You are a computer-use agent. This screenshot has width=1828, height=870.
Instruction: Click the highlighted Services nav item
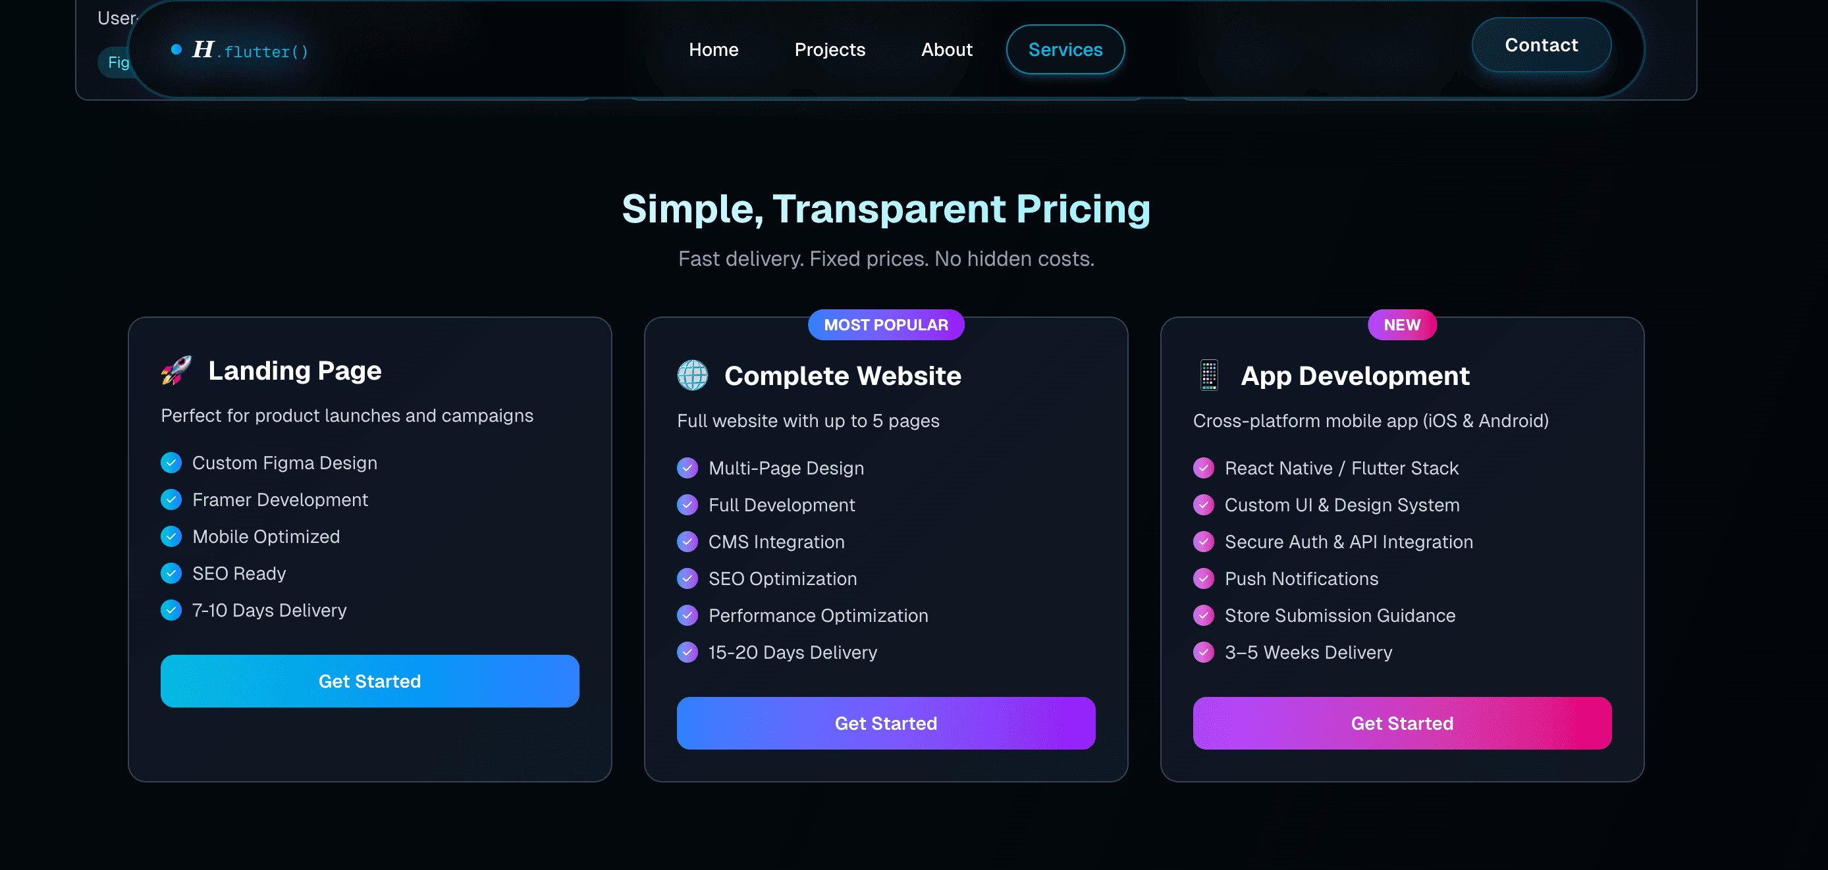coord(1065,49)
